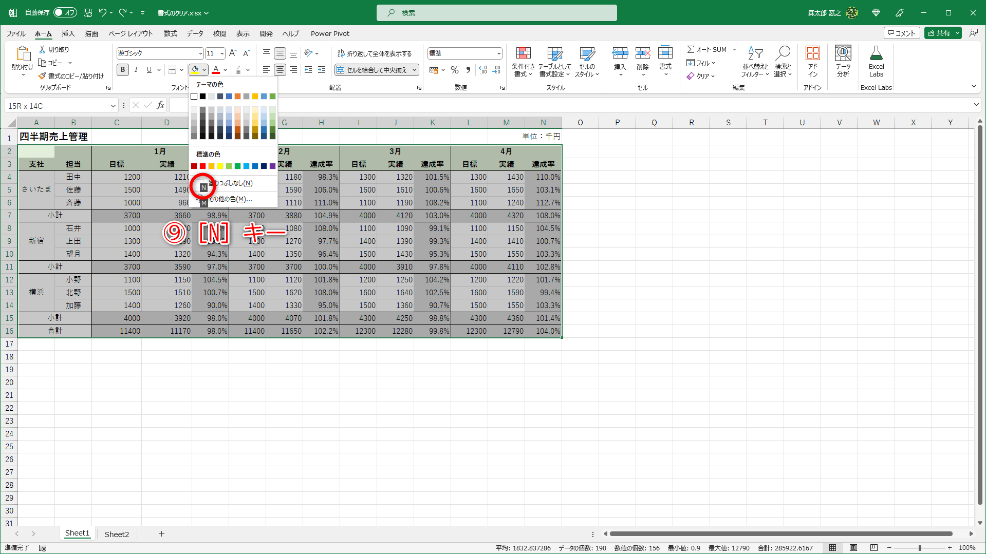Click the Format Painter brush icon
986x554 pixels.
coord(42,76)
